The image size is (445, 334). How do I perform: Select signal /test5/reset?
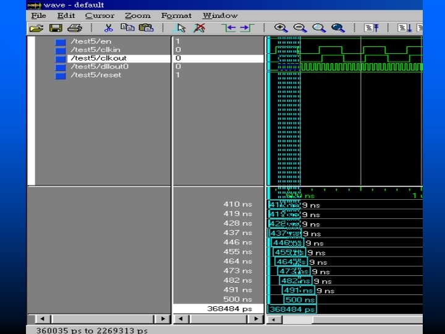(96, 75)
